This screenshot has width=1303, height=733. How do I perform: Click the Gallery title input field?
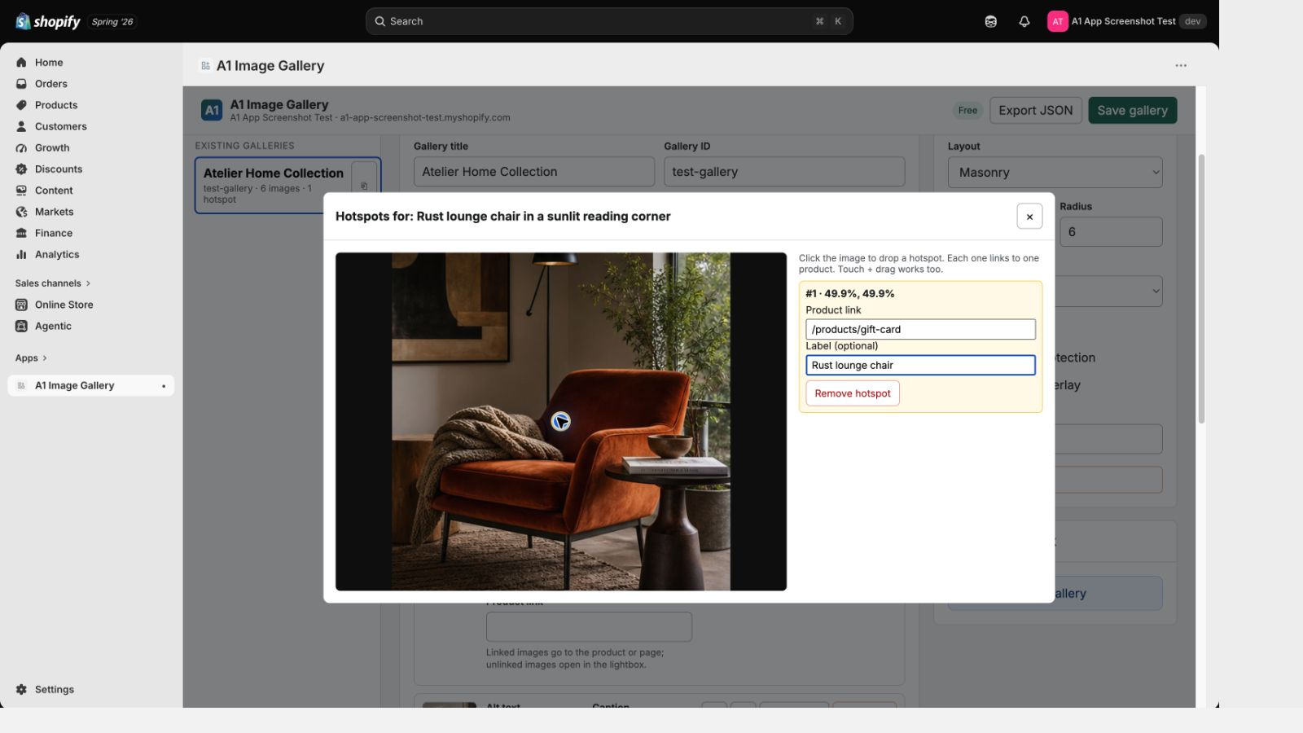point(533,172)
